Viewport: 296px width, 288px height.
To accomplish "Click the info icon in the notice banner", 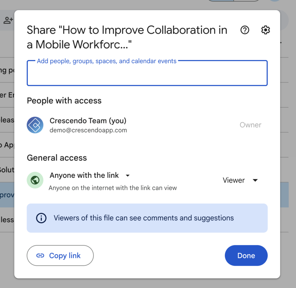I will (41, 218).
